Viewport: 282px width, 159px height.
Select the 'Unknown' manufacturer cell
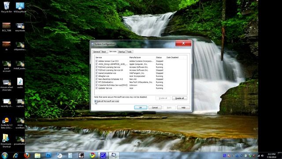[133, 85]
